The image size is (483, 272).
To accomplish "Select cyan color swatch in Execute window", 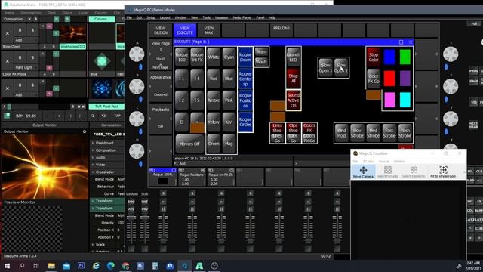I will (405, 100).
